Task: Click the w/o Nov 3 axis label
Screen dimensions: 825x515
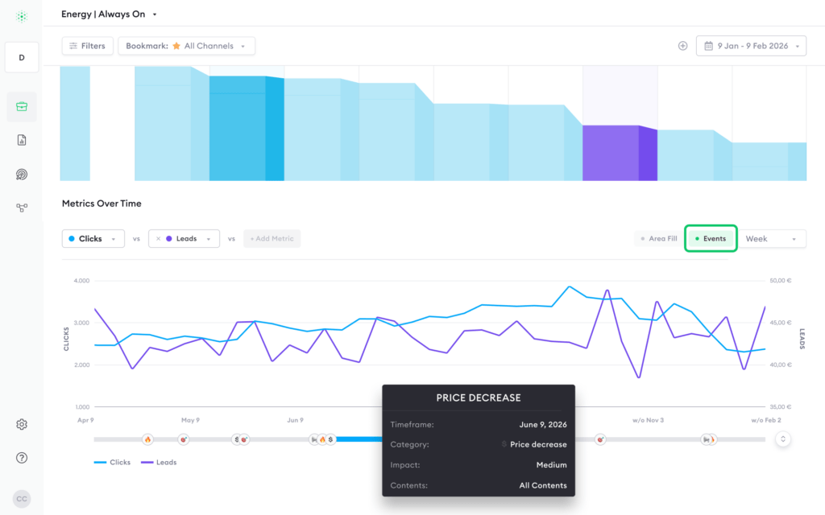Action: [x=649, y=420]
